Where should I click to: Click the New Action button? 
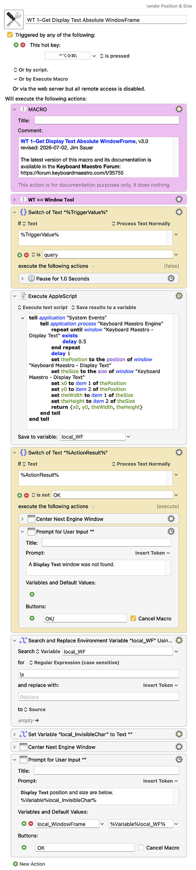coord(29,864)
